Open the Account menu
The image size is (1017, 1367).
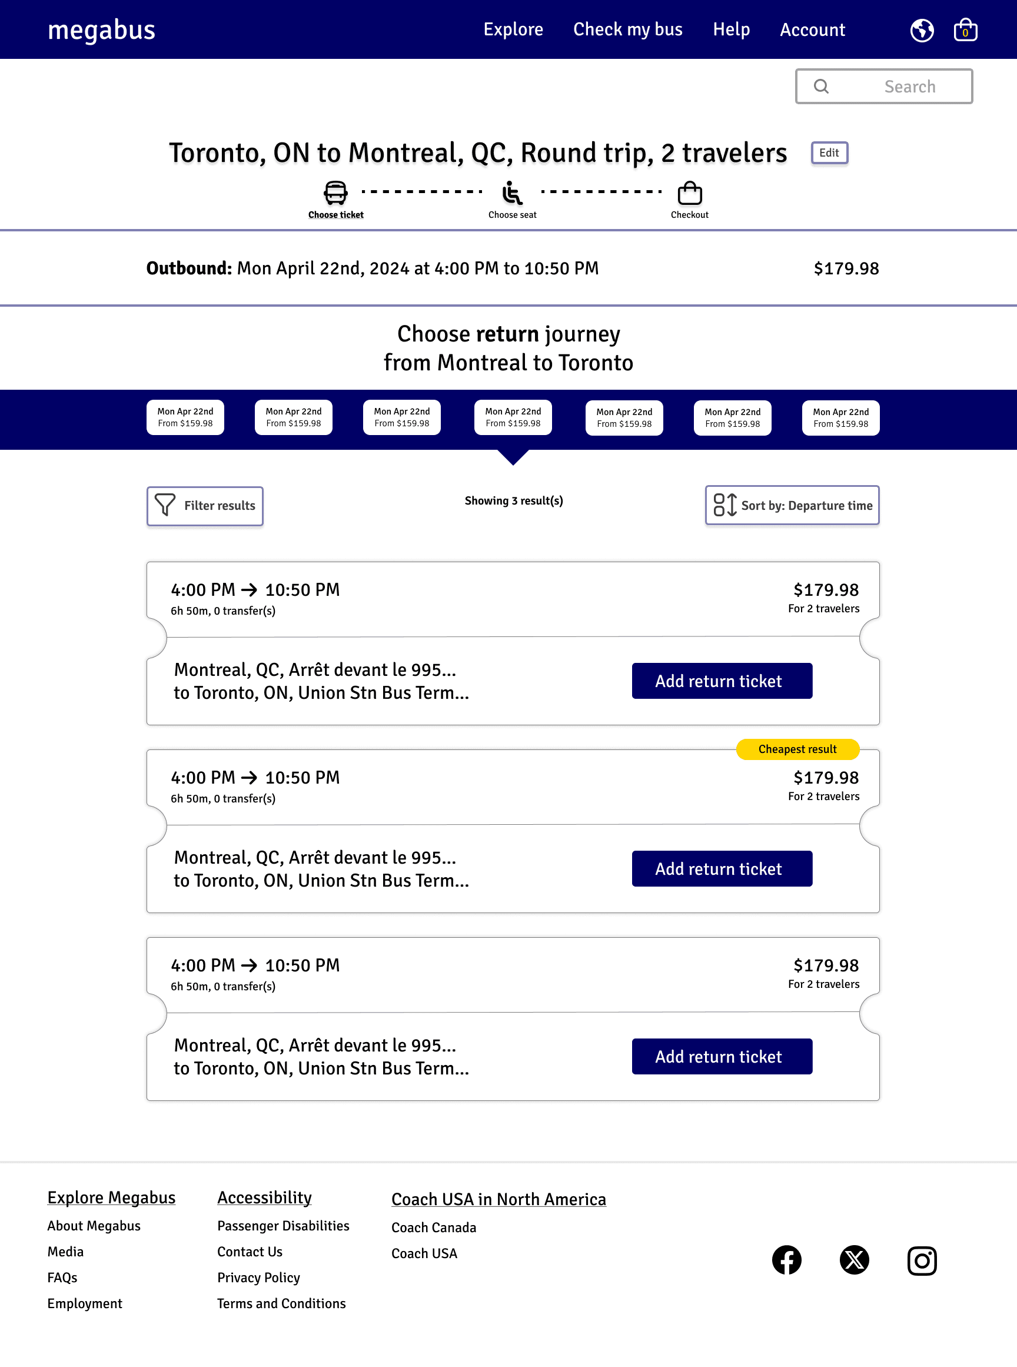[x=812, y=29]
